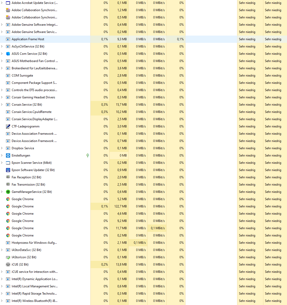Screen dimensions: 287x305
Task: Click the Corsair.Service.CpuIdRemote icon
Action: tap(8, 112)
